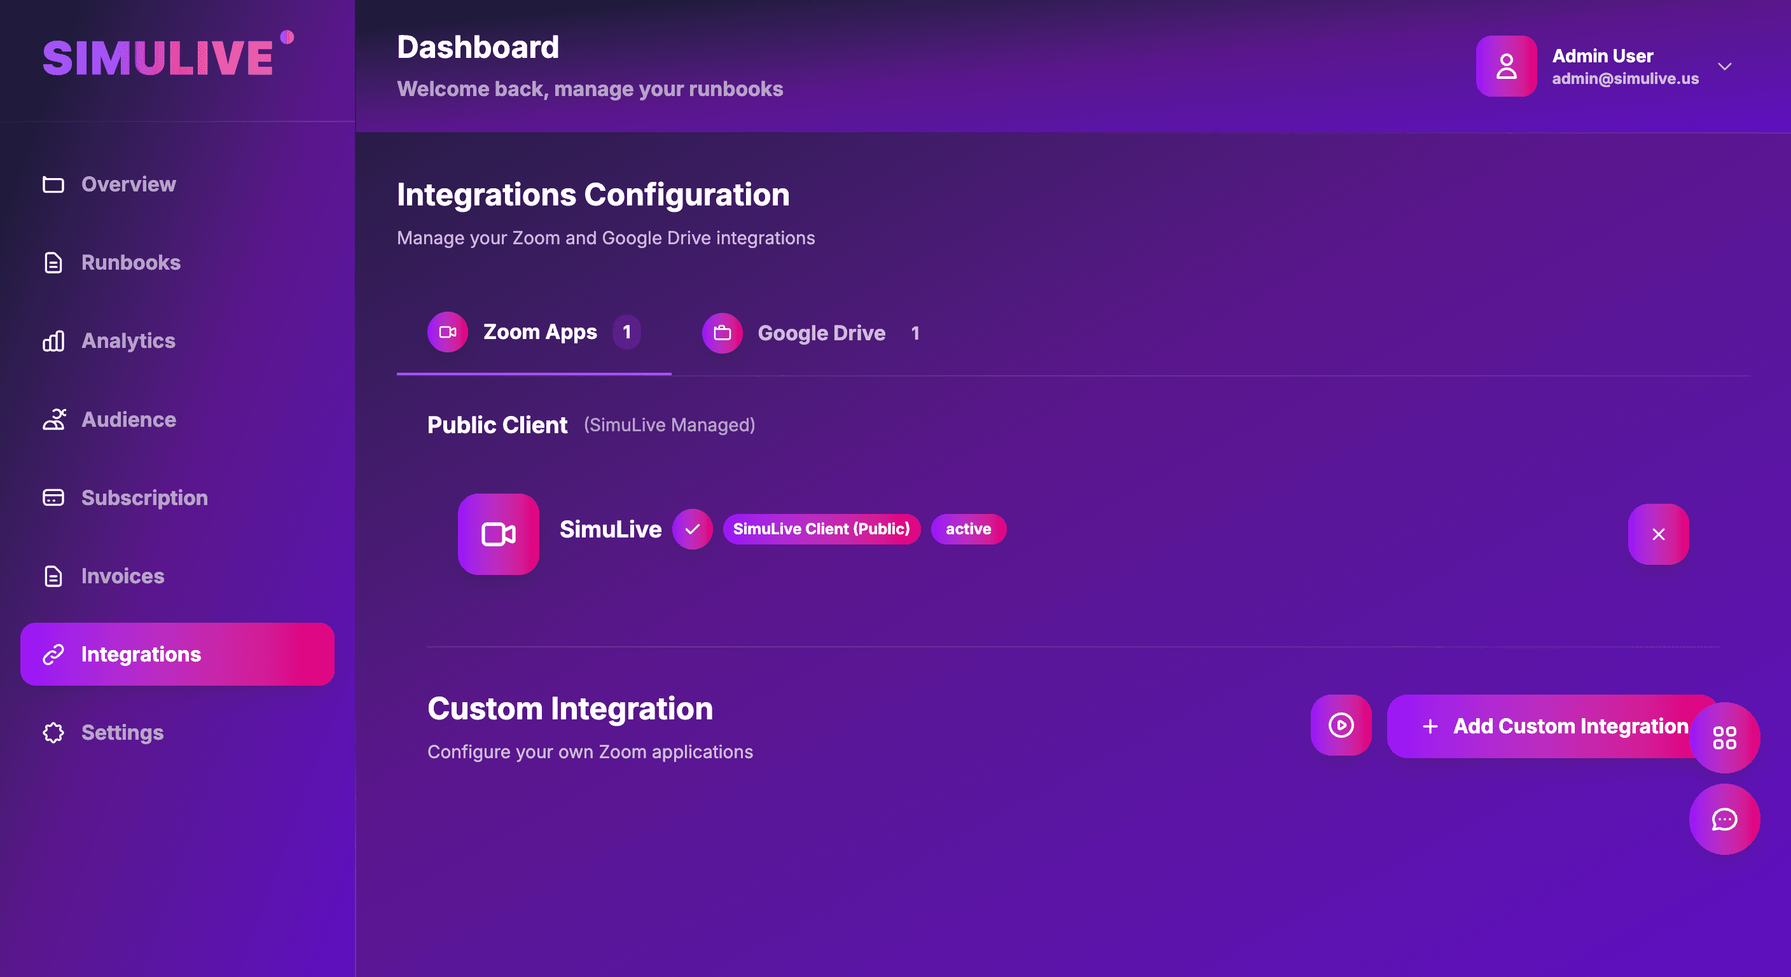Viewport: 1791px width, 977px height.
Task: Open the Settings gear in the sidebar
Action: [x=53, y=732]
